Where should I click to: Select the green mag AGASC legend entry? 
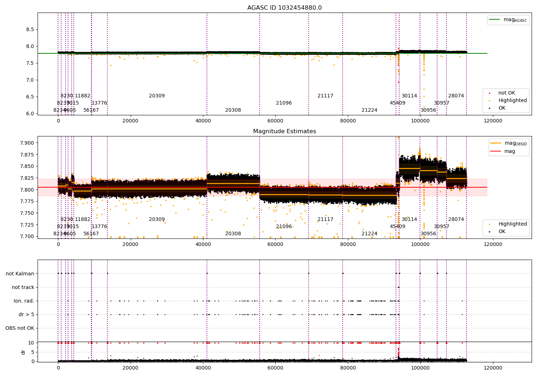point(508,20)
